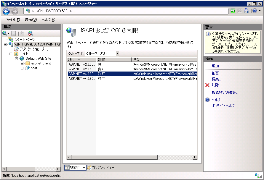264x180 pixels.
Task: Click the blue help icon in actions pane
Action: point(207,100)
